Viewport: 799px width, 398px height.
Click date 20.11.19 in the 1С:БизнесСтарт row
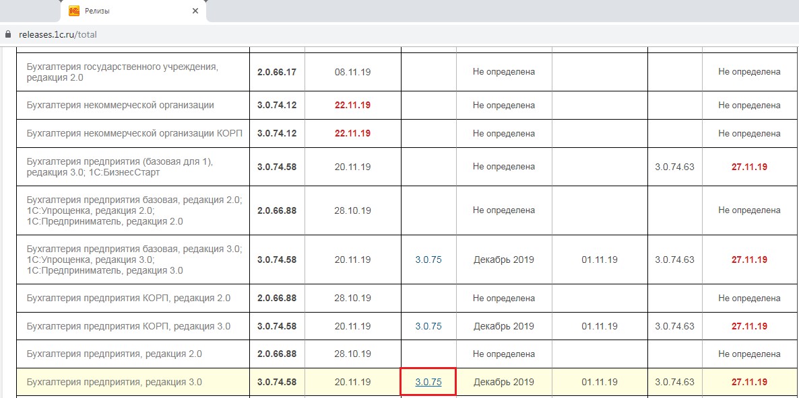point(352,167)
